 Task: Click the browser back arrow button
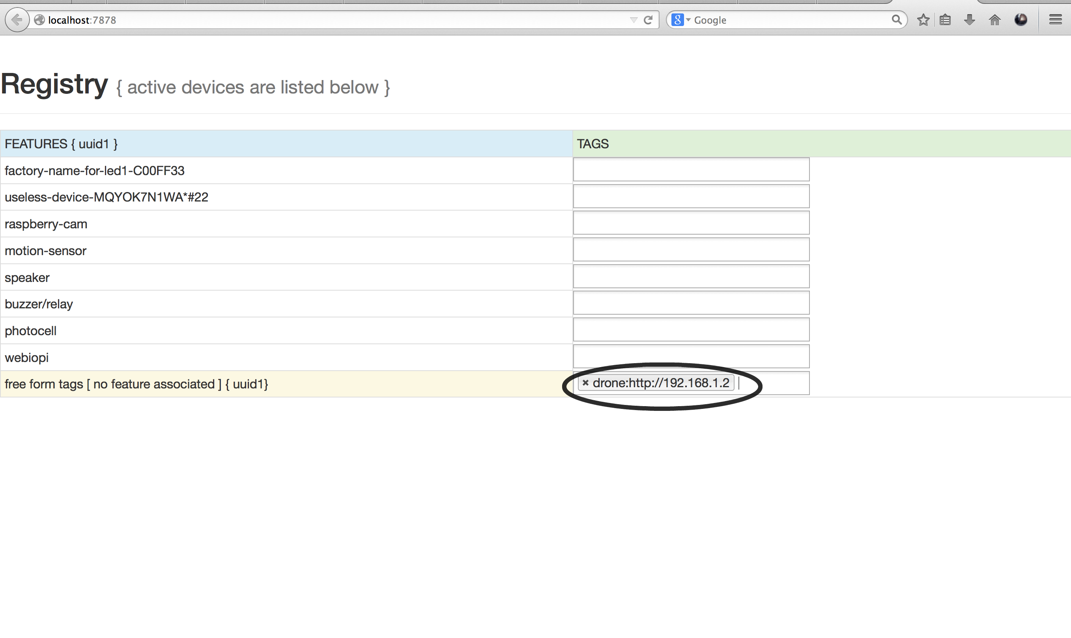[x=17, y=20]
